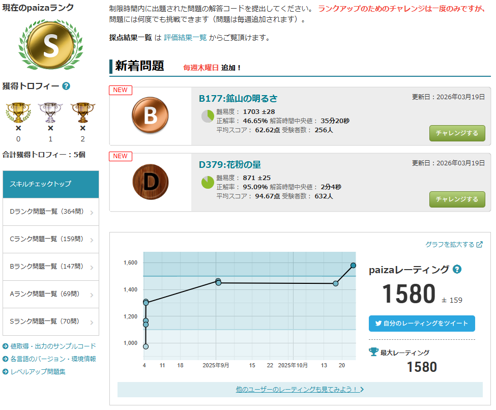
Task: Click the trophy icon beside 最大レーティング
Action: click(373, 352)
